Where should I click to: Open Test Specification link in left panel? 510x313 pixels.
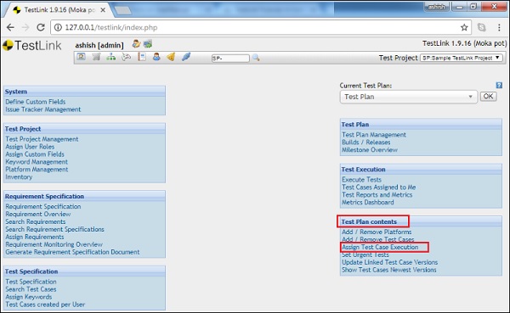point(31,282)
